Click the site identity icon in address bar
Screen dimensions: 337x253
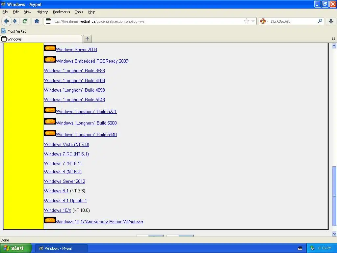coord(48,21)
